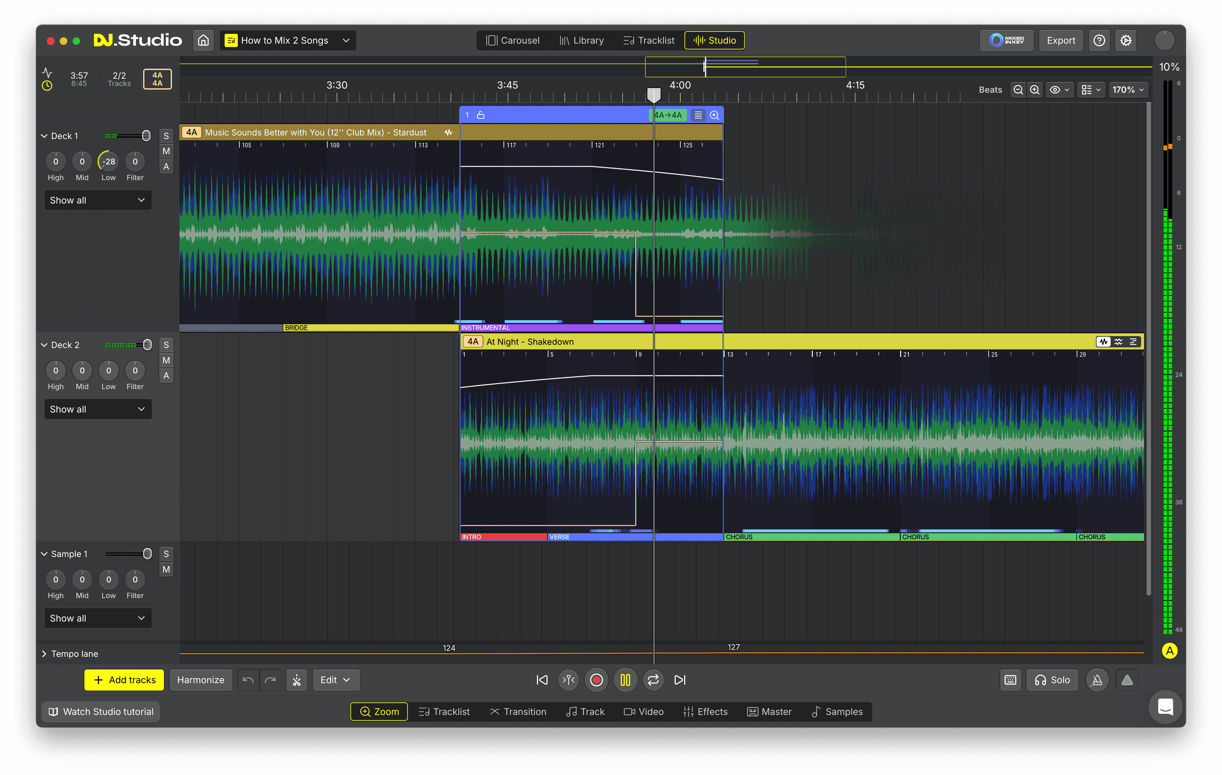Open the eye visibility options dropdown

[1060, 90]
